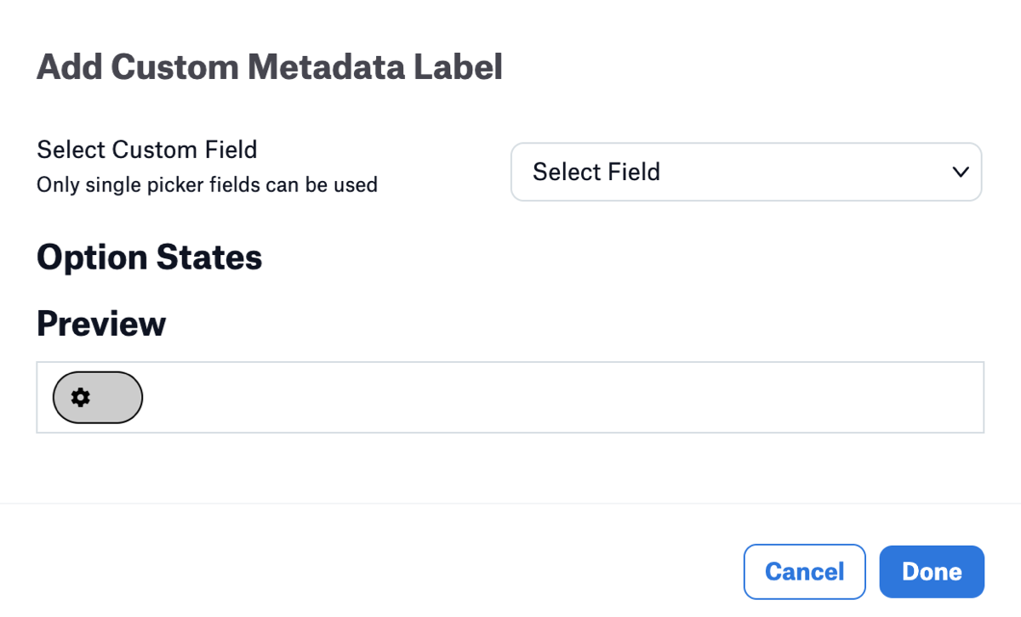The height and width of the screenshot is (617, 1021).
Task: Click the Only single picker fields hint
Action: (207, 184)
